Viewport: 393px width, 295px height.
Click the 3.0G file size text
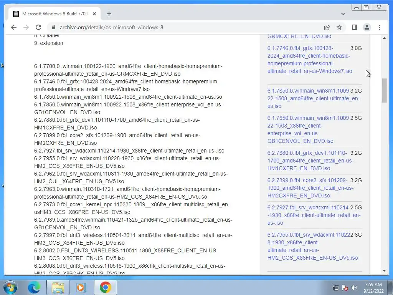click(356, 48)
